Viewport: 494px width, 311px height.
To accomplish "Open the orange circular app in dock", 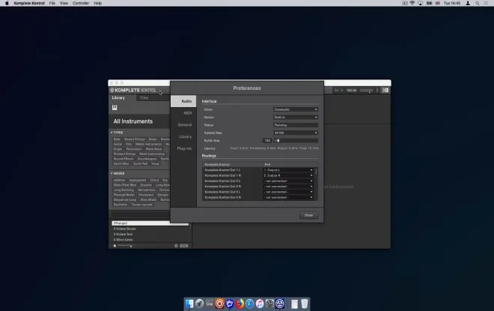I will pos(219,304).
